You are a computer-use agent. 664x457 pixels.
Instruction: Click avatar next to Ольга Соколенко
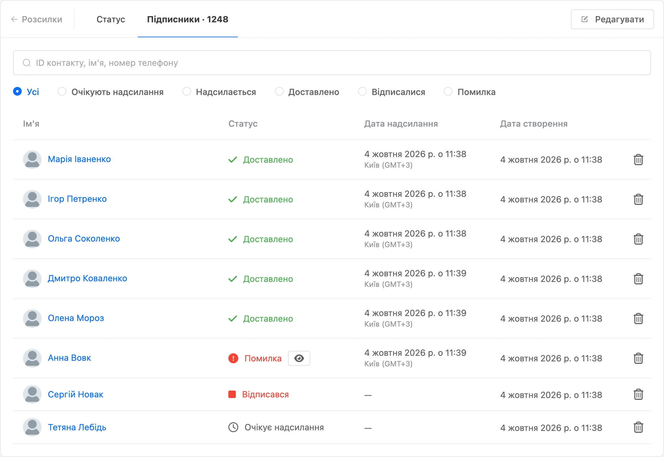click(x=32, y=239)
